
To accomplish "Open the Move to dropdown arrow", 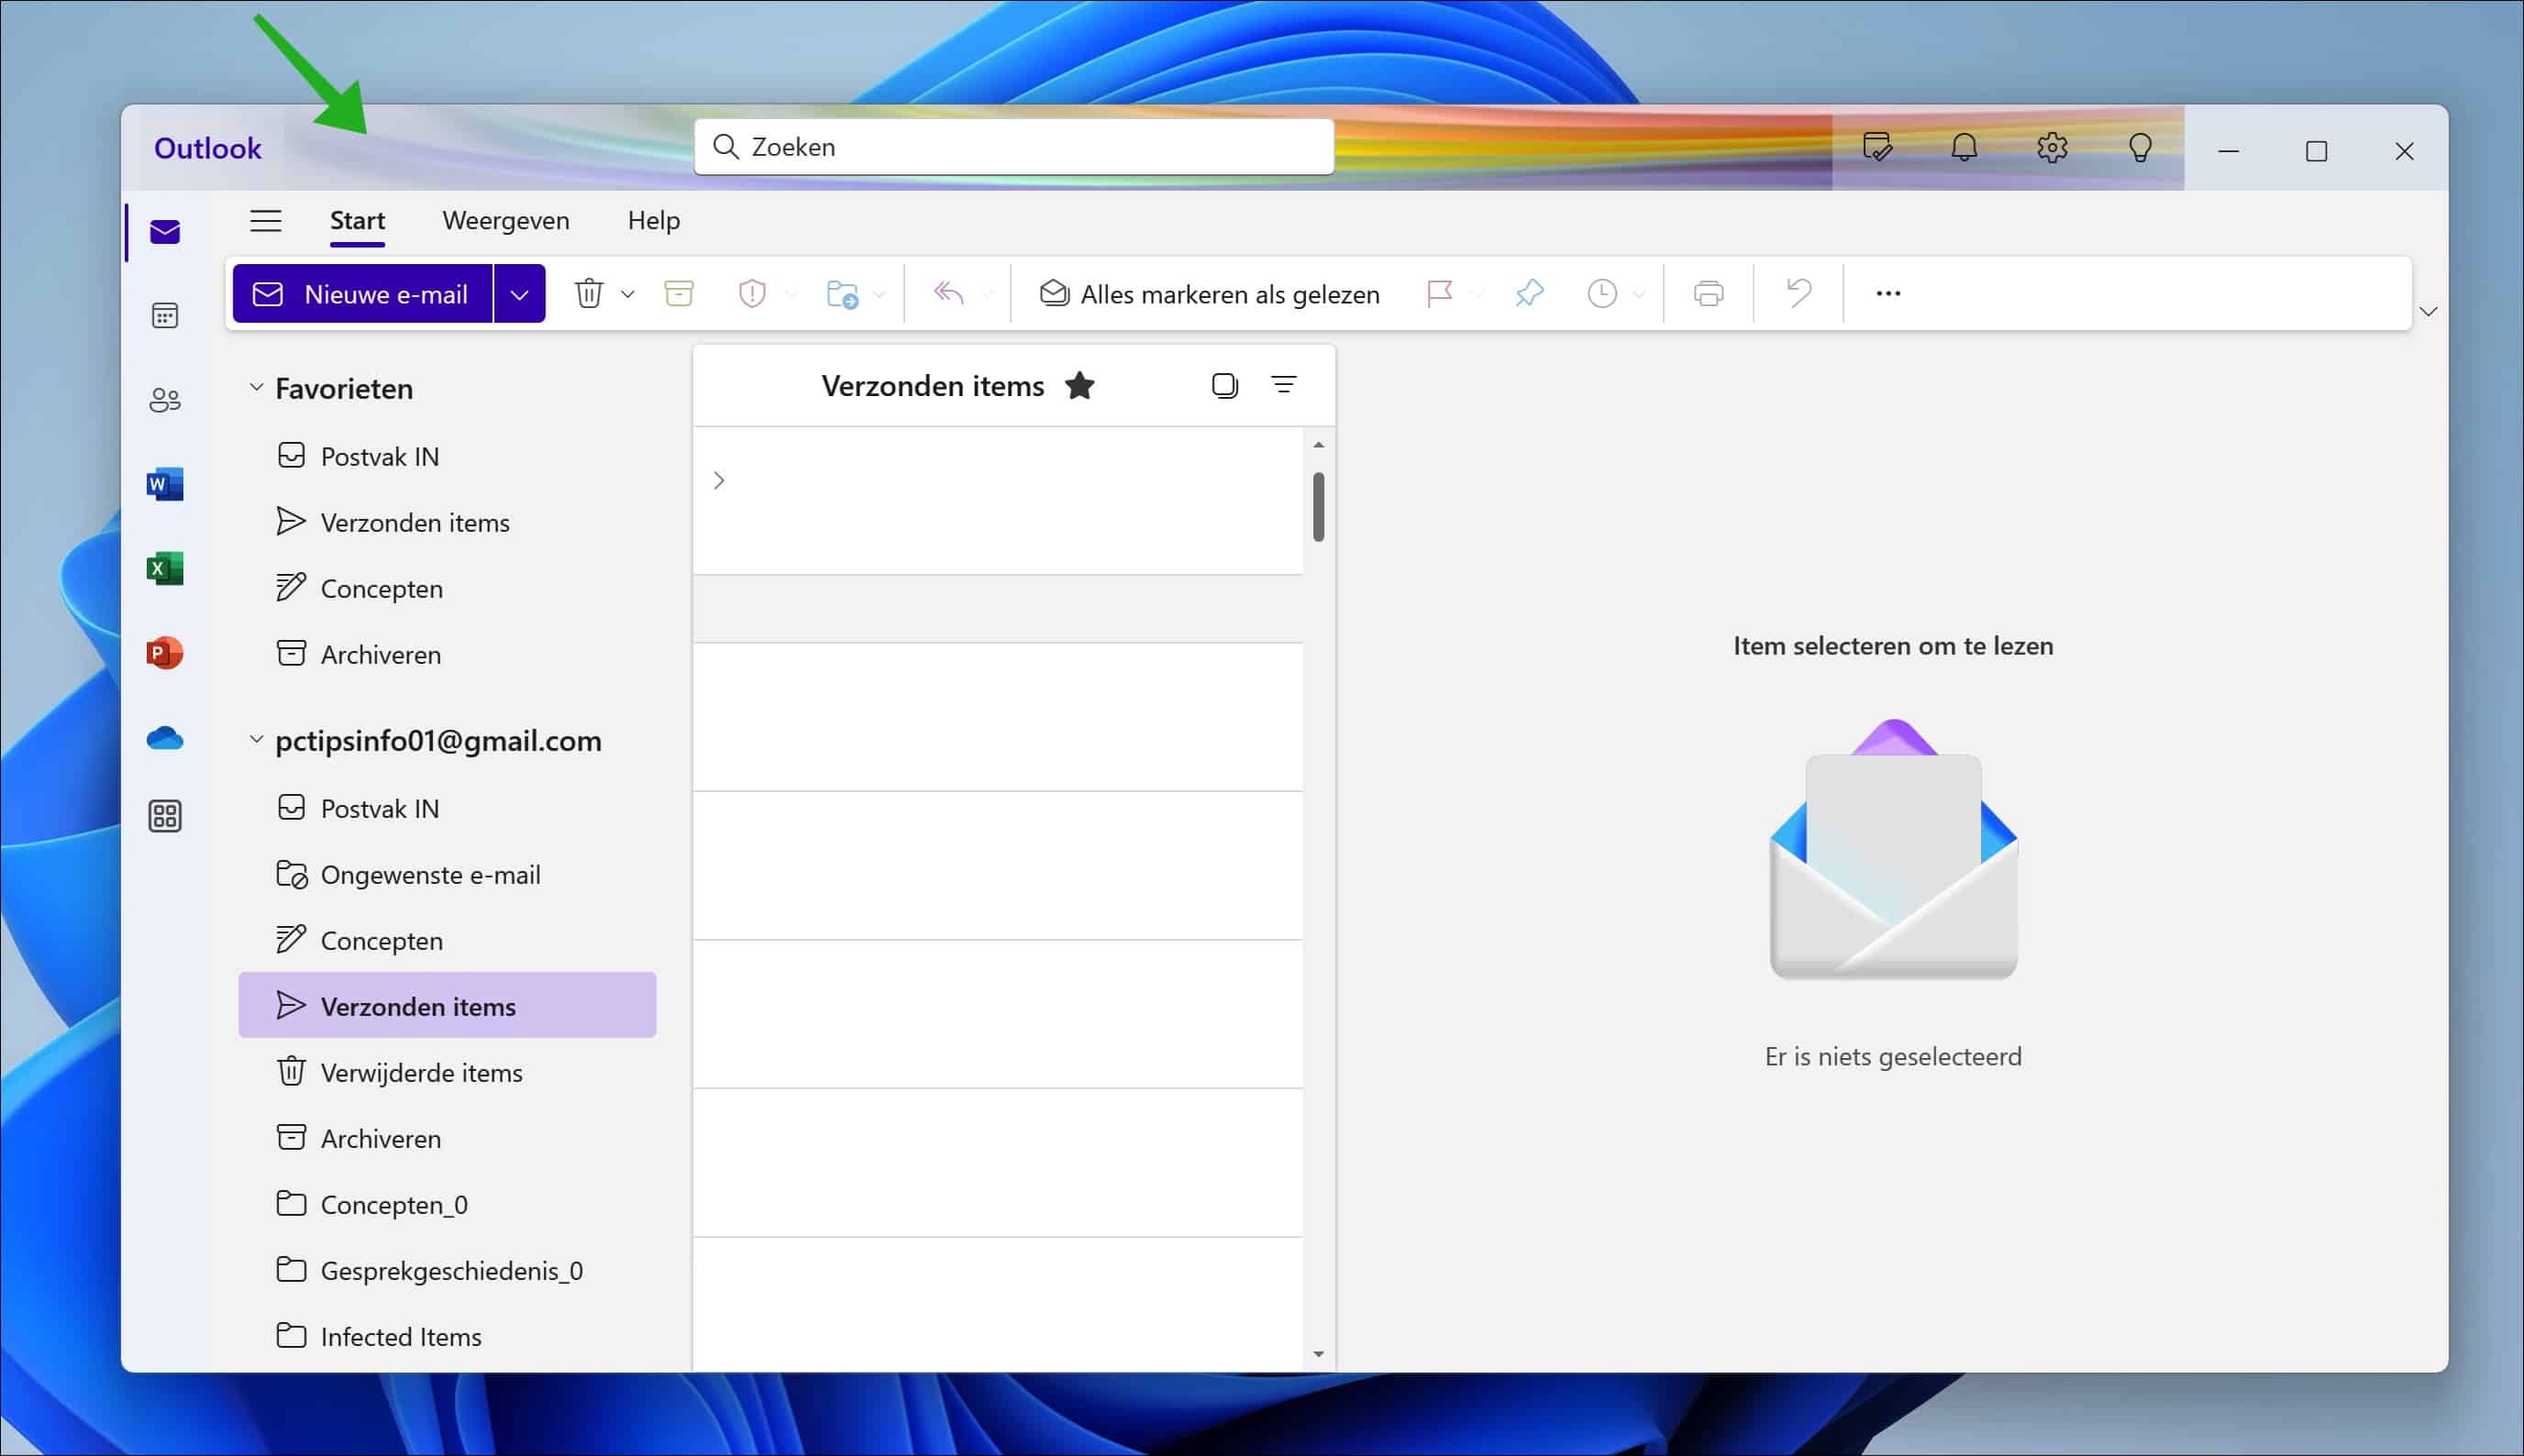I will [x=879, y=294].
